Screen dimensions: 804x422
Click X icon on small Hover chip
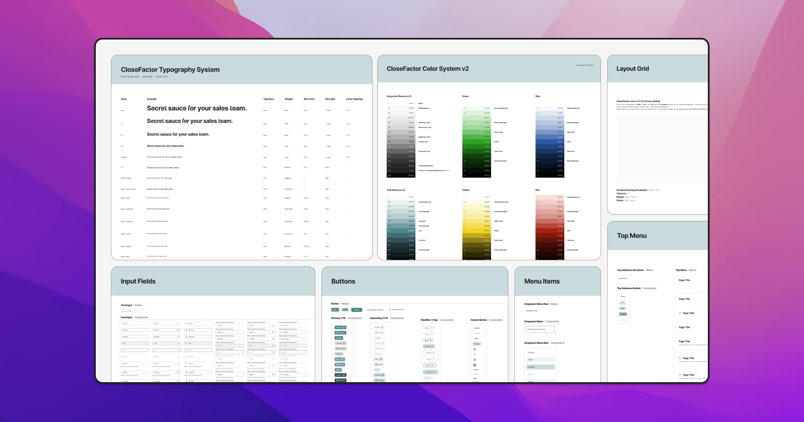430,340
